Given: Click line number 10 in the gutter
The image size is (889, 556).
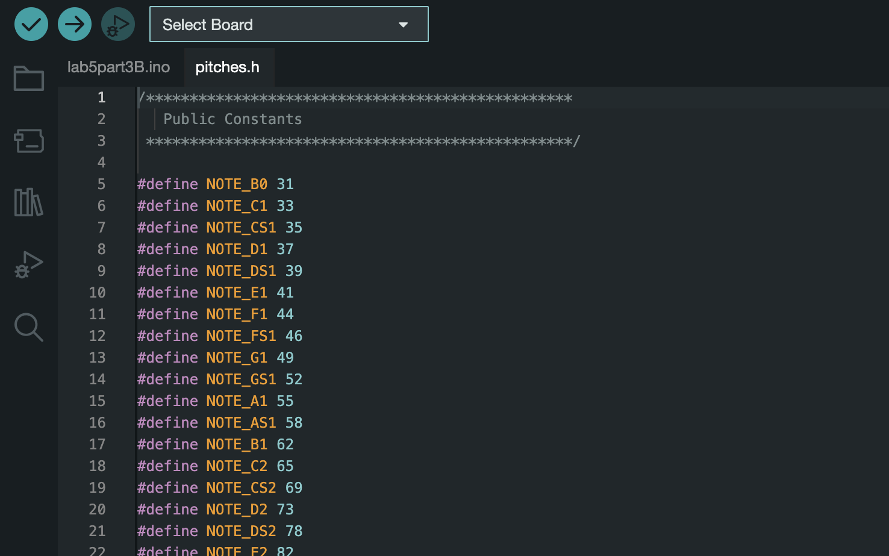Looking at the screenshot, I should coord(97,293).
